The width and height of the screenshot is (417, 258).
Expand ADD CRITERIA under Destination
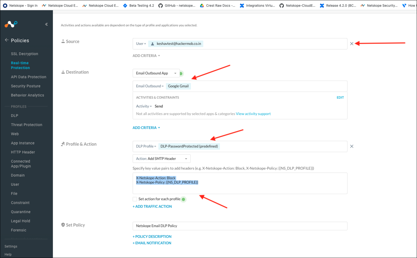click(x=146, y=128)
